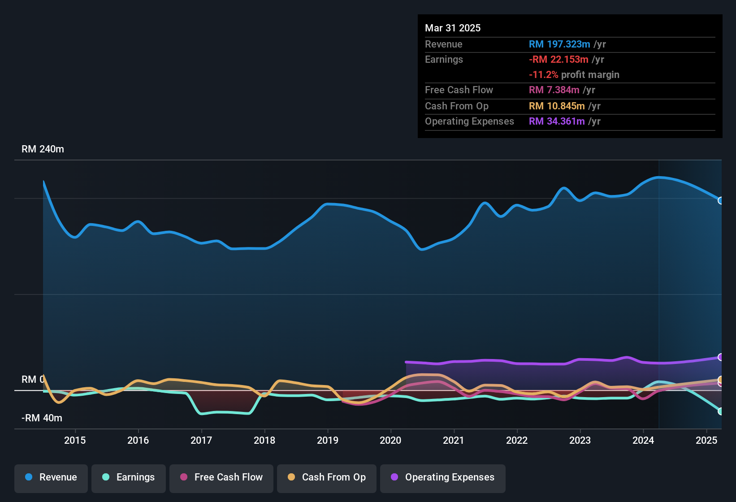The width and height of the screenshot is (736, 502).
Task: Click the RM 0 y-axis label
Action: [33, 379]
